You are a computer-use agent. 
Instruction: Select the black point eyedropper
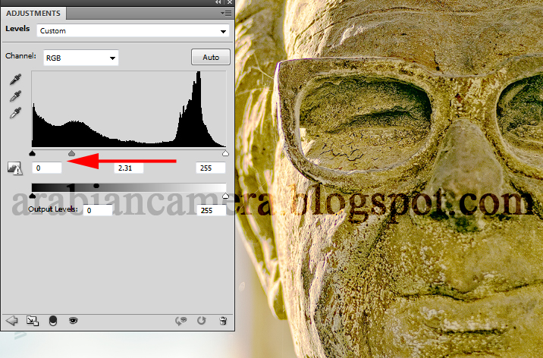(15, 80)
